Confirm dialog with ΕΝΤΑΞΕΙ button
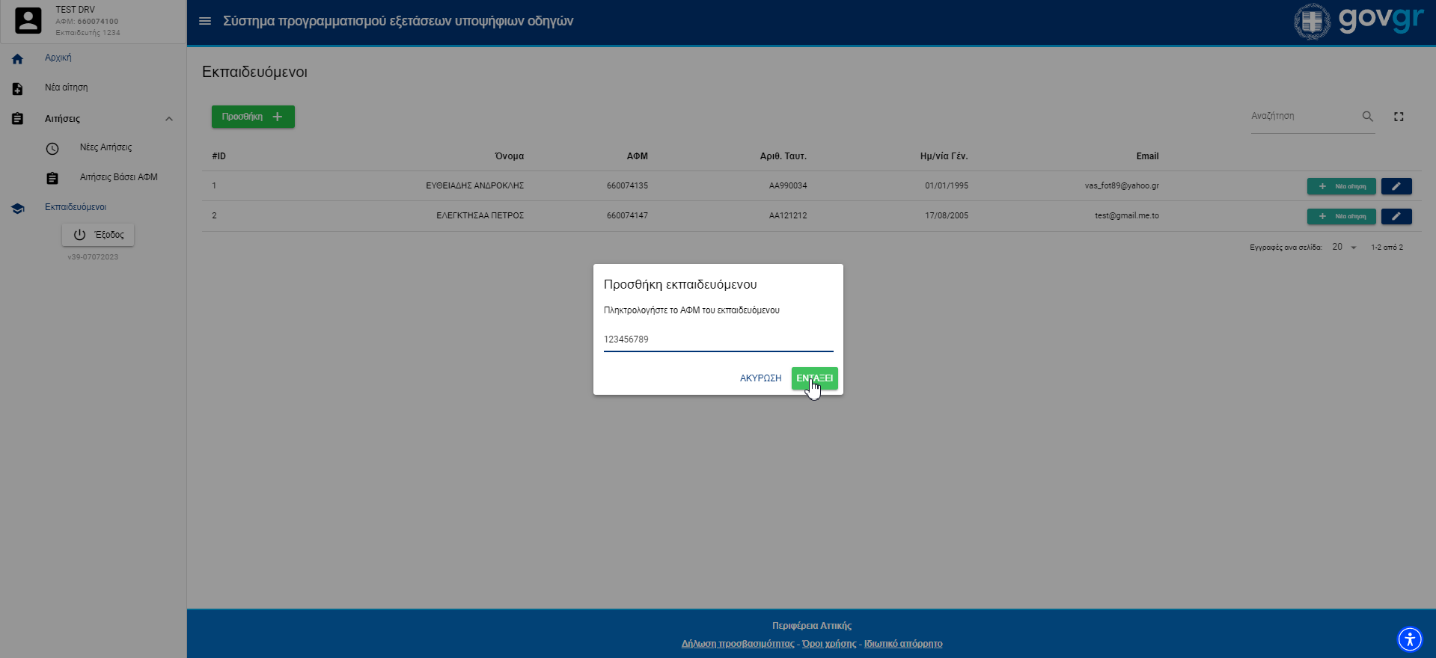Viewport: 1436px width, 658px height. [x=814, y=378]
